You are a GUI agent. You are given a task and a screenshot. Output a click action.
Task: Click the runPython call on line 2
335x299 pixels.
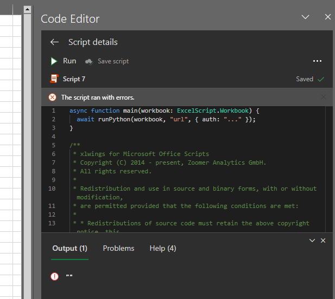(114, 119)
